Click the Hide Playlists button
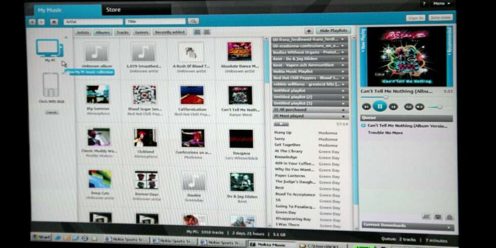The height and width of the screenshot is (248, 496). [334, 31]
